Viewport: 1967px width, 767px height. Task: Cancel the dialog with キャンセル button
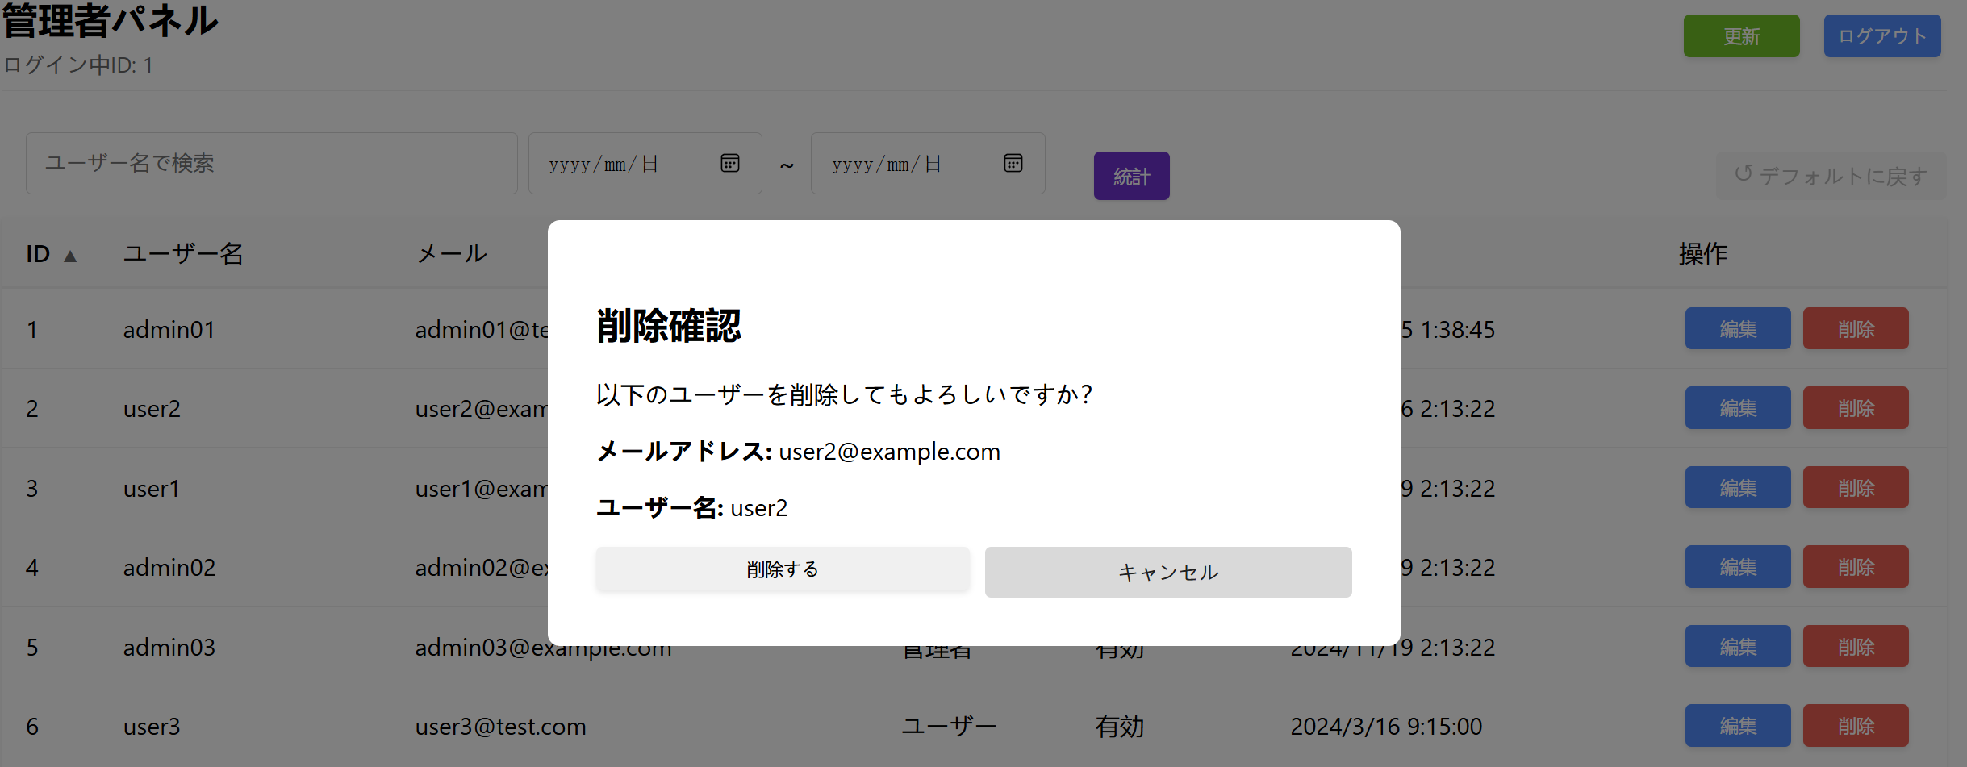point(1168,572)
